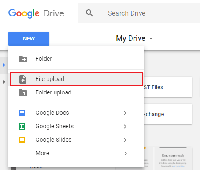Open the ST Files folder card
The width and height of the screenshot is (200, 170).
(x=168, y=87)
